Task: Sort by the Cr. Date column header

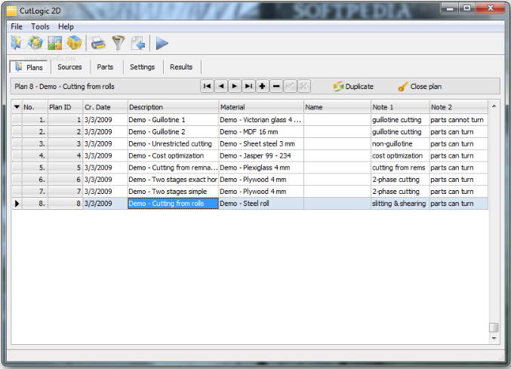Action: [x=105, y=107]
